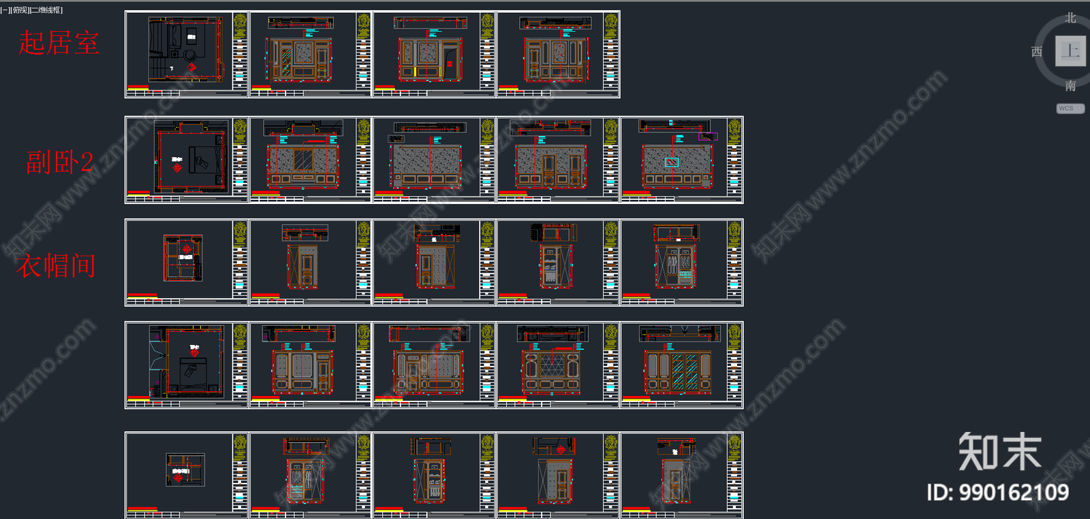Select the second sheet in the 衣帽间 row
1090x519 pixels.
[311, 263]
